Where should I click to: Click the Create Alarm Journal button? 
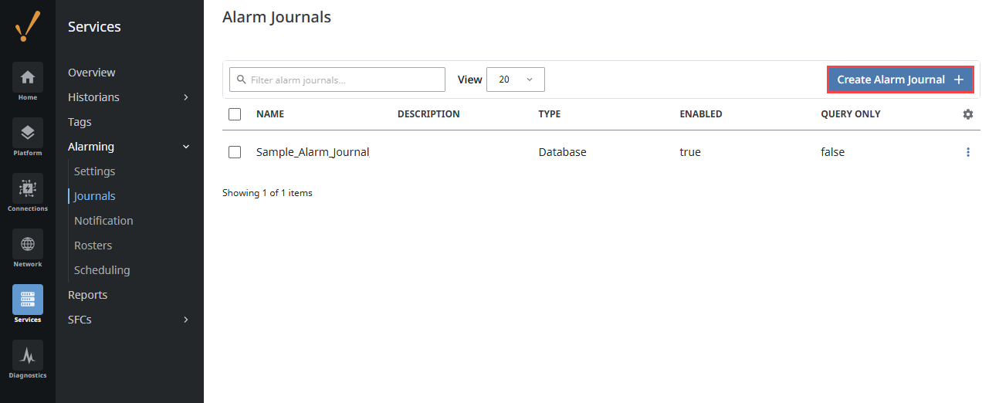point(900,80)
